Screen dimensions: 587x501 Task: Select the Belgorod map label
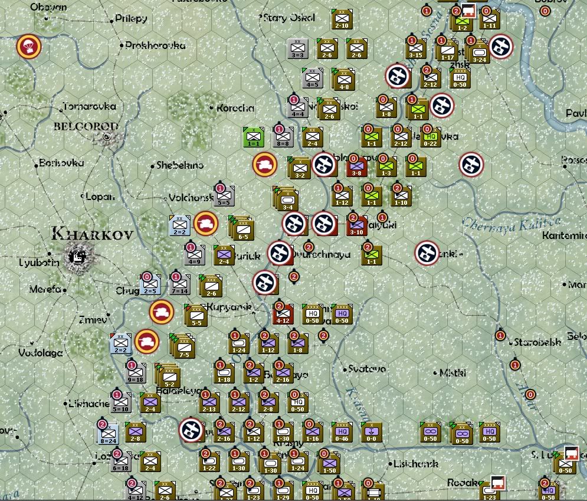86,126
